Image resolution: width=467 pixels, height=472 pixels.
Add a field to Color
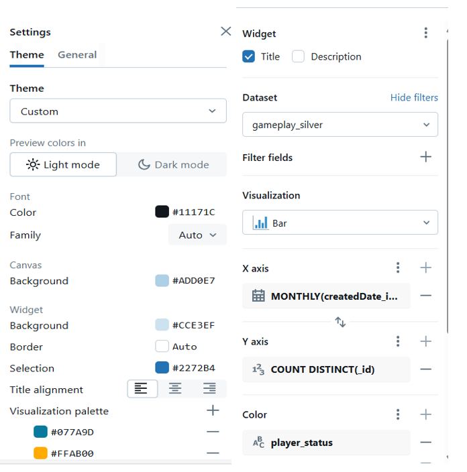[x=425, y=414]
